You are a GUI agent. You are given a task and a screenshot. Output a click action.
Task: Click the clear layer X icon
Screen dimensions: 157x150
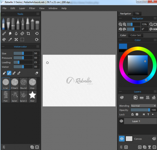tap(126, 147)
